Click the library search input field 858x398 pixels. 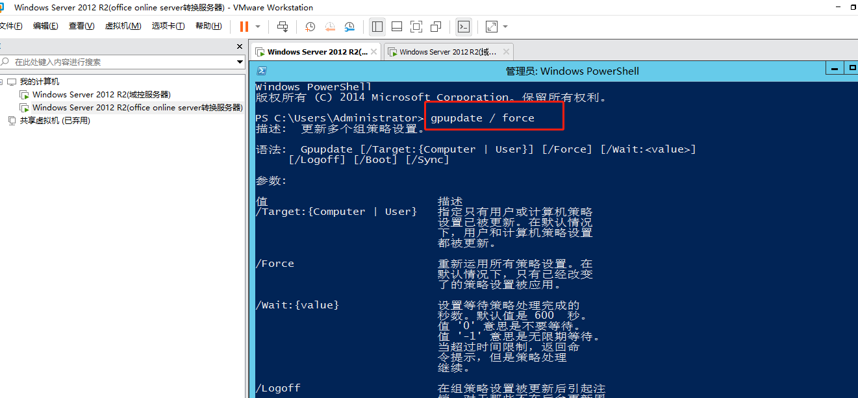tap(117, 62)
